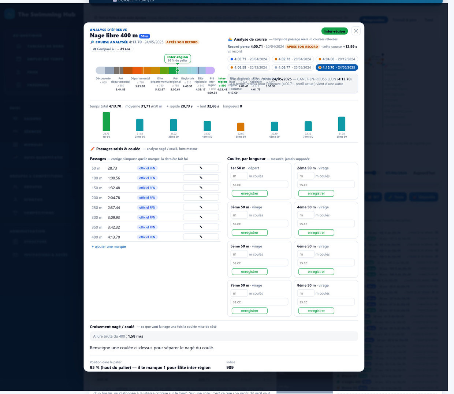Click the 1er 50 green bar
Screen dimensions: 454x394
click(x=106, y=122)
